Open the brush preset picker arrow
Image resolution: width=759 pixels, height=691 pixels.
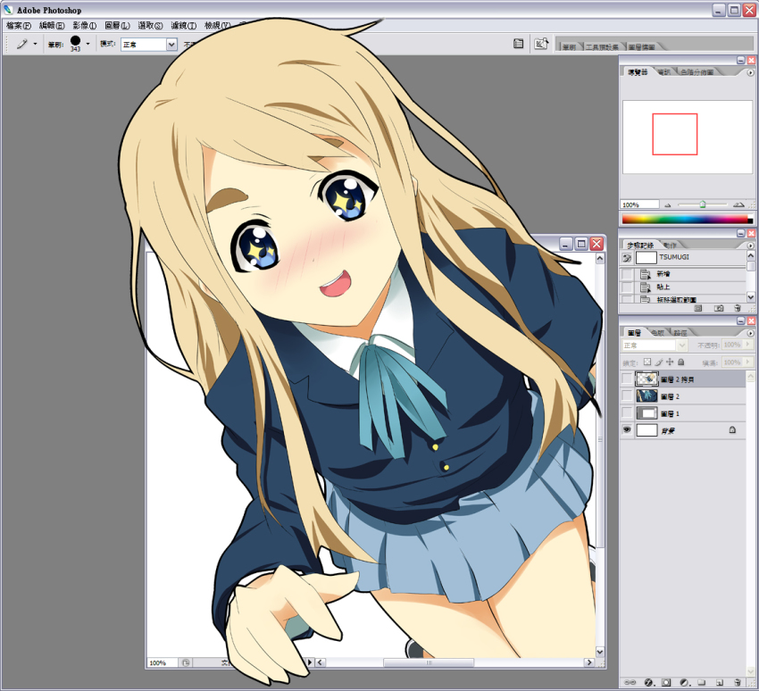88,43
